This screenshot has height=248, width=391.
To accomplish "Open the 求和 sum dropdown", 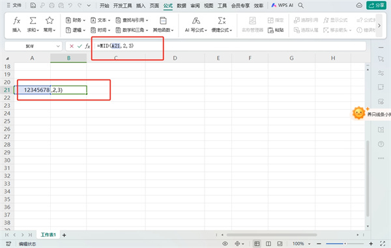I will [33, 25].
